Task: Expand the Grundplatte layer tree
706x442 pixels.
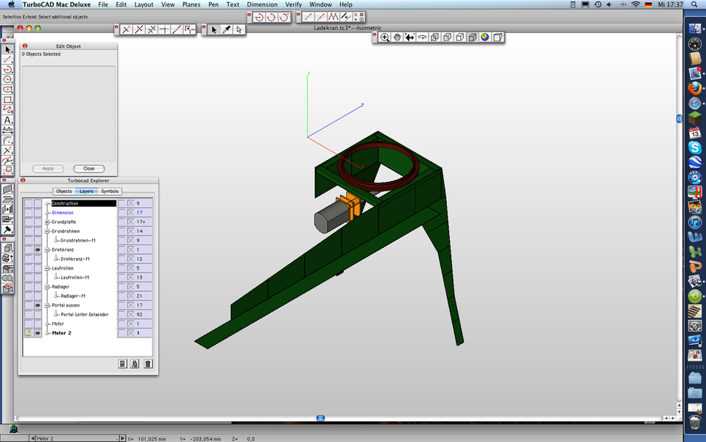Action: click(48, 222)
